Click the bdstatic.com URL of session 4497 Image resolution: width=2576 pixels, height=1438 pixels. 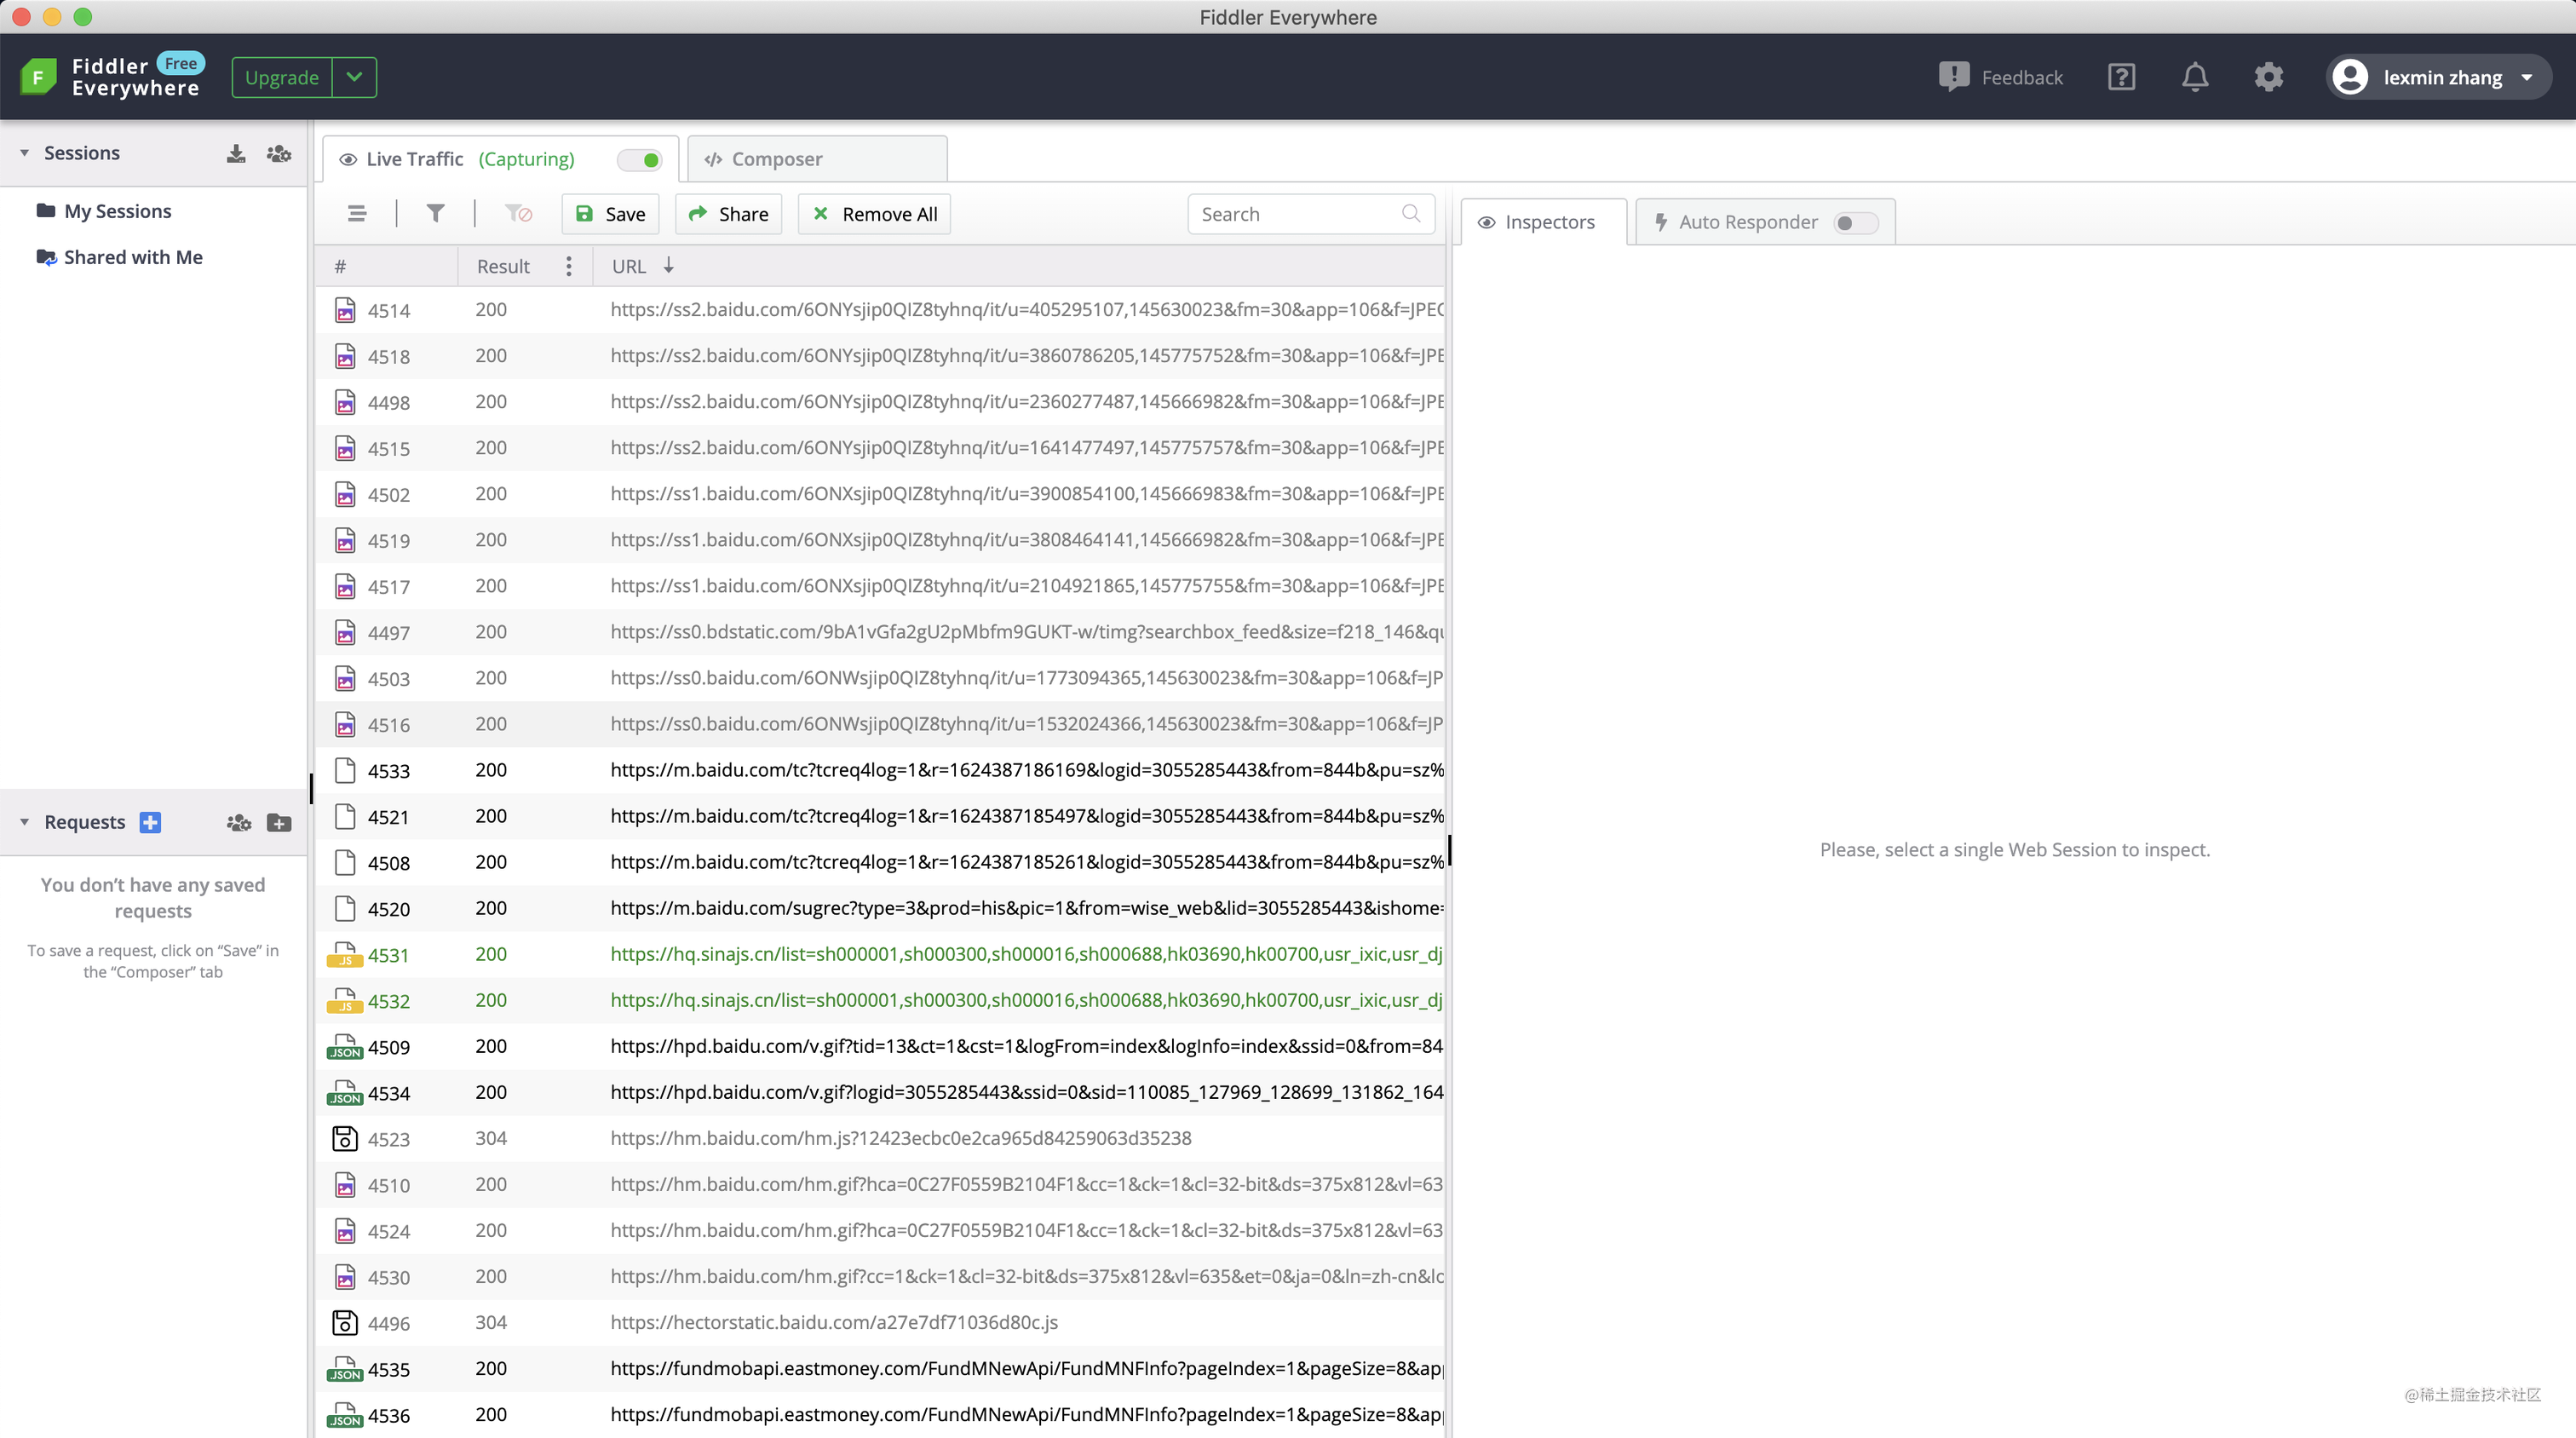click(1026, 632)
